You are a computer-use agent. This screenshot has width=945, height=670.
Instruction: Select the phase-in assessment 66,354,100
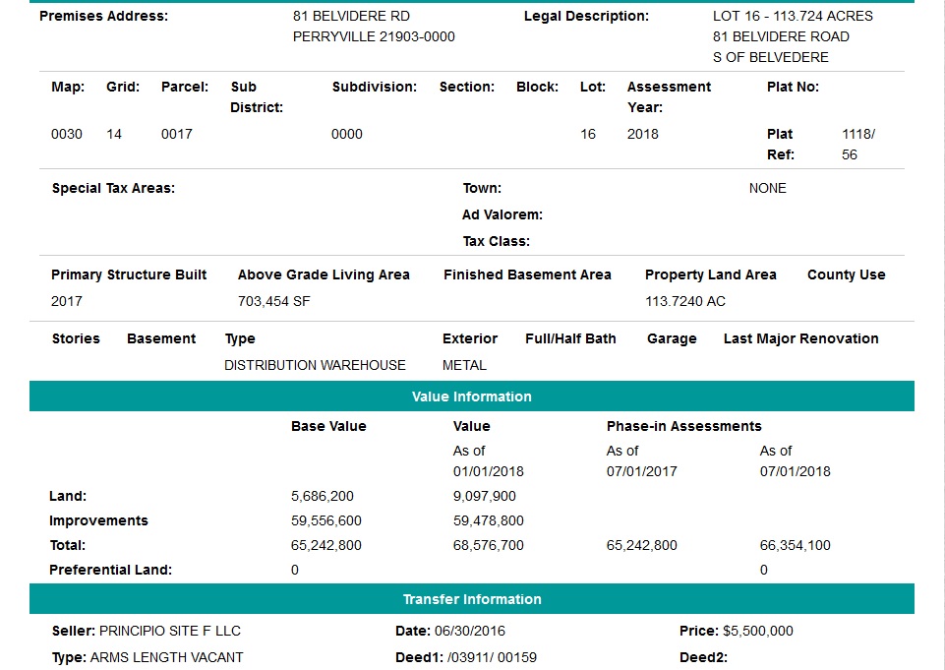[x=795, y=545]
